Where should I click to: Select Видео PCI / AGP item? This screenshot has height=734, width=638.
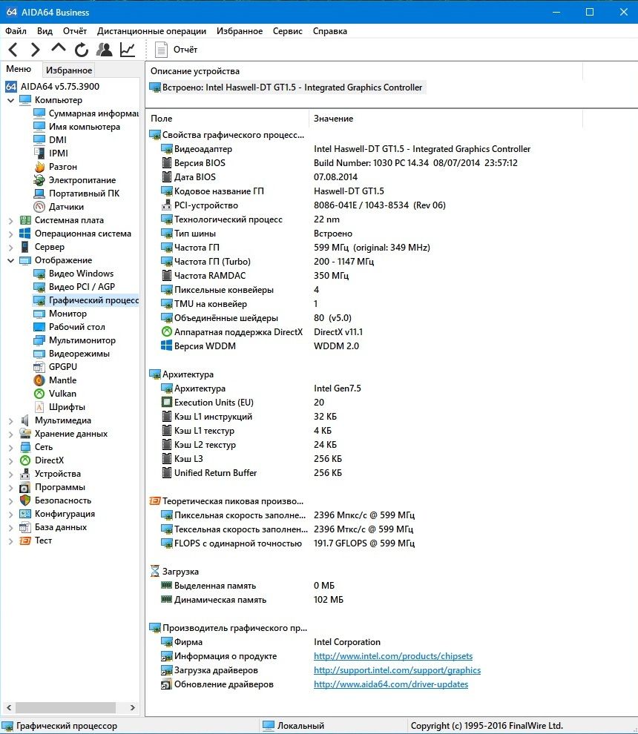tap(74, 287)
